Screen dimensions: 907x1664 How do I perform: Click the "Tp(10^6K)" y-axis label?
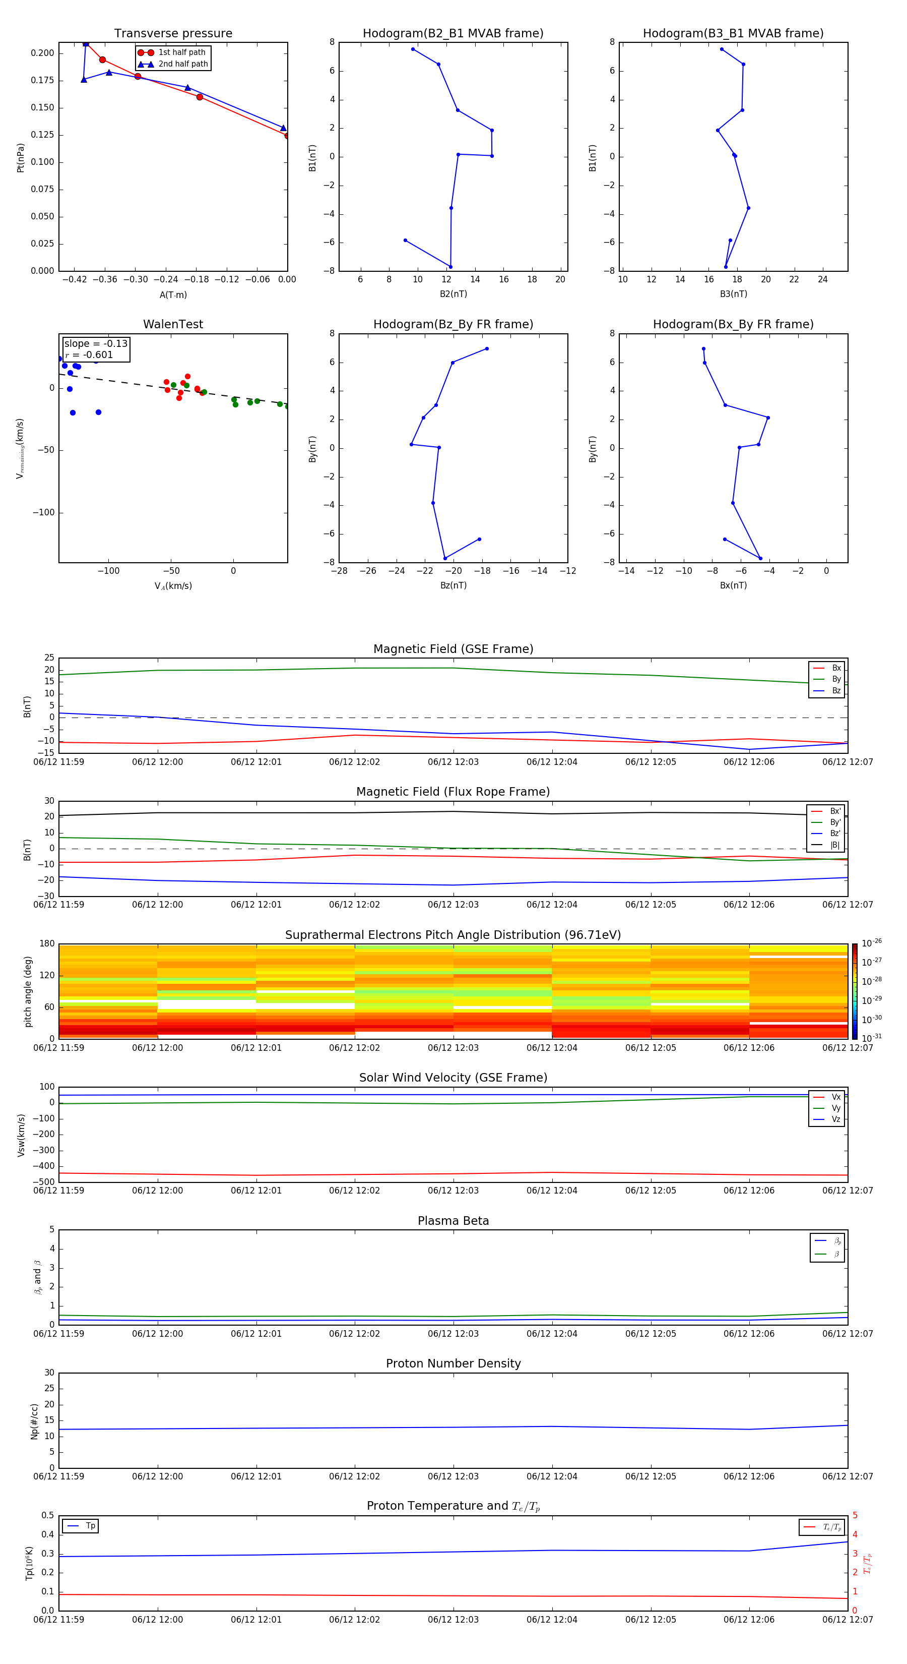(x=29, y=1563)
